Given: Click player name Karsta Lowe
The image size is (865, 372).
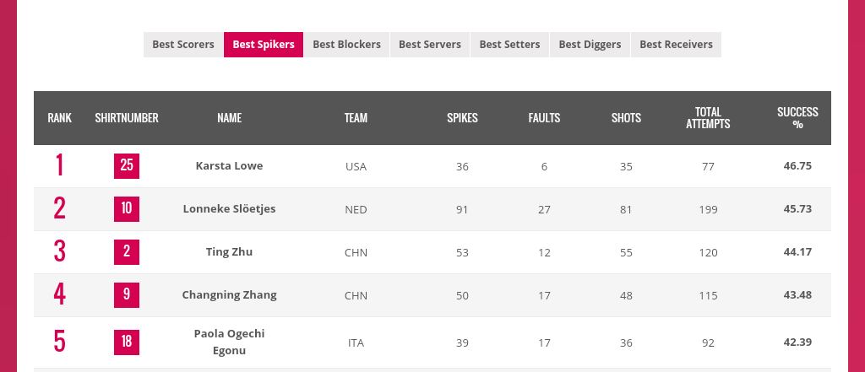Looking at the screenshot, I should [x=229, y=166].
